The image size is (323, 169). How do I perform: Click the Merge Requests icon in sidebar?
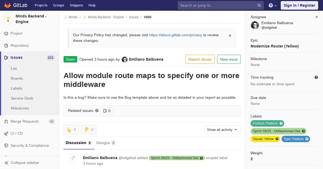(6, 122)
